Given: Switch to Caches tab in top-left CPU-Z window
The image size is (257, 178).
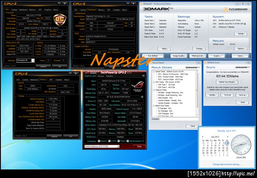Looking at the screenshot, I should click(x=14, y=10).
